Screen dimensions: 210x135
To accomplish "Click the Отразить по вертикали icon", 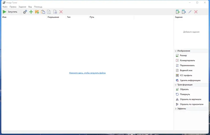I will pyautogui.click(x=177, y=99).
